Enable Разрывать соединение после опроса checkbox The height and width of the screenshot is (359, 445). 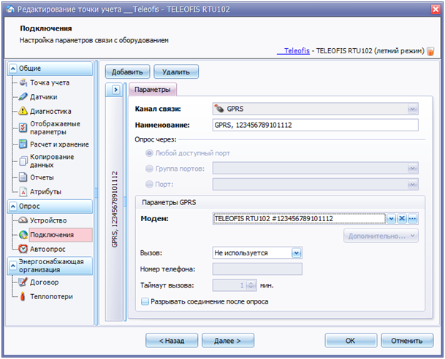(145, 301)
